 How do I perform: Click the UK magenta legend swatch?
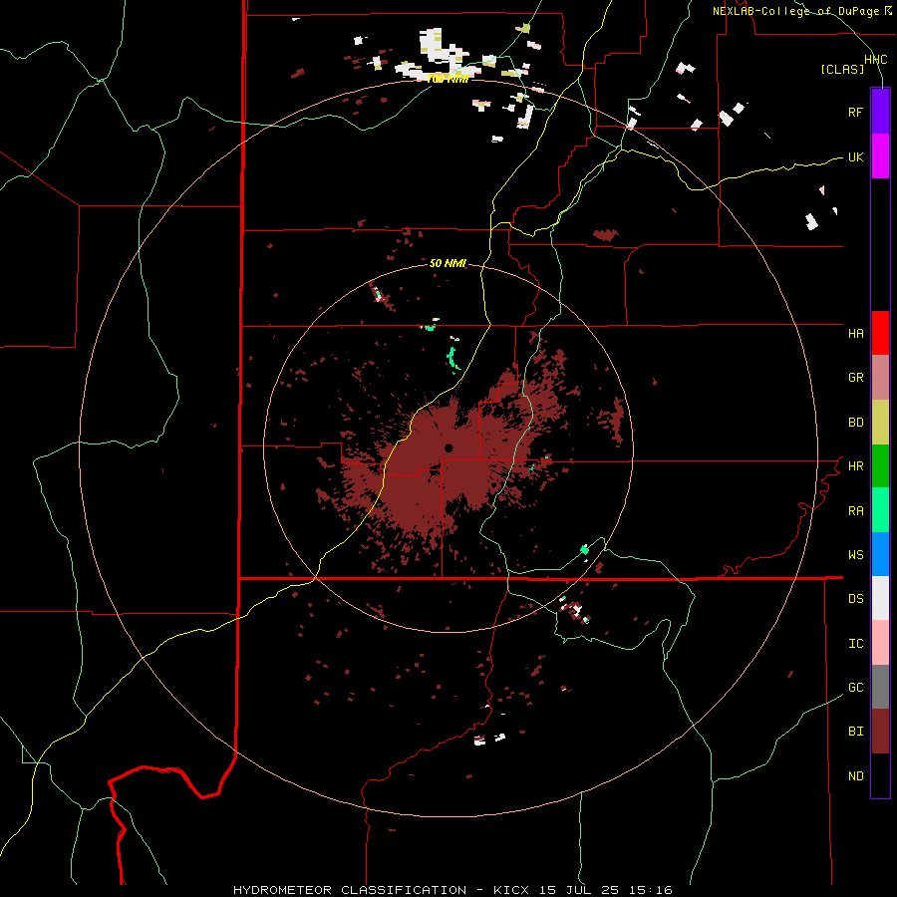(880, 156)
